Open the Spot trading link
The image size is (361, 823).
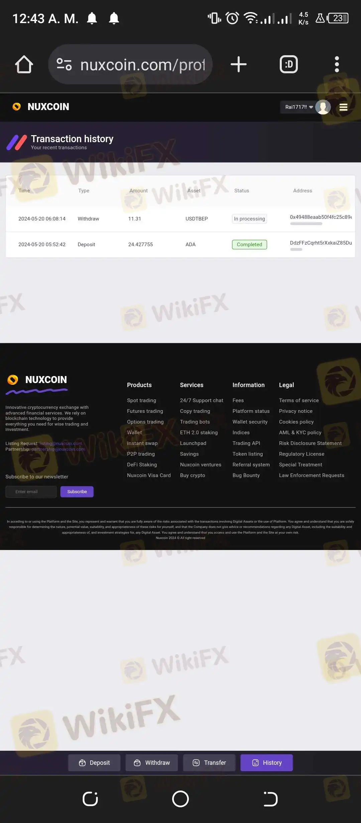coord(141,400)
